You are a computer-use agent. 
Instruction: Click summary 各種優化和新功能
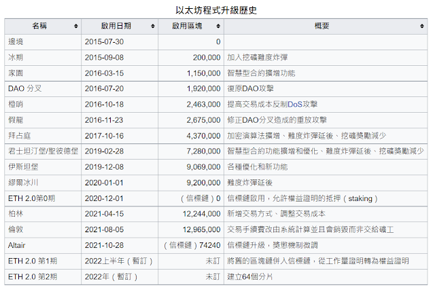coord(258,167)
